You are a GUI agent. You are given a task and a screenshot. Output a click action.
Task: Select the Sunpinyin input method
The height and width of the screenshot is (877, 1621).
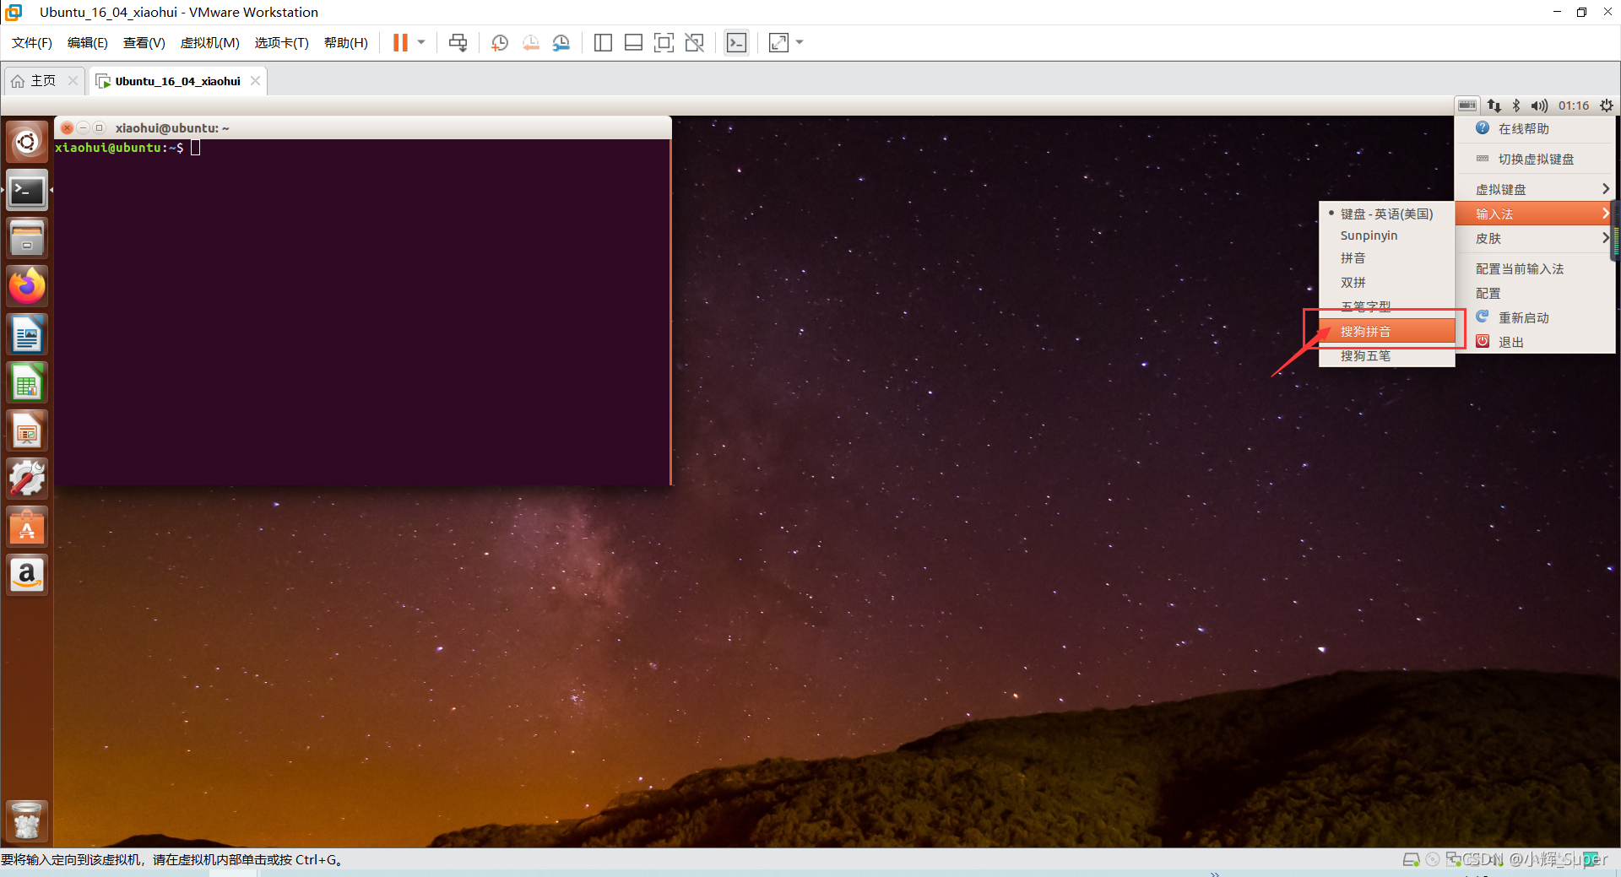pyautogui.click(x=1387, y=235)
